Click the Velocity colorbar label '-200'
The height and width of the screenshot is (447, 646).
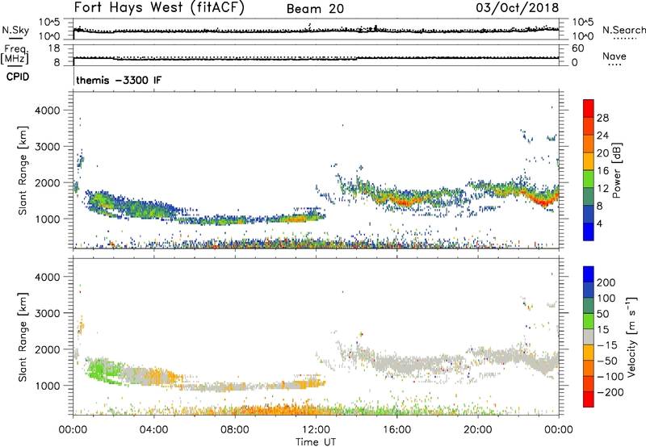[x=610, y=392]
